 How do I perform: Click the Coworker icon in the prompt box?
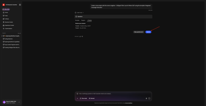click(77, 94)
